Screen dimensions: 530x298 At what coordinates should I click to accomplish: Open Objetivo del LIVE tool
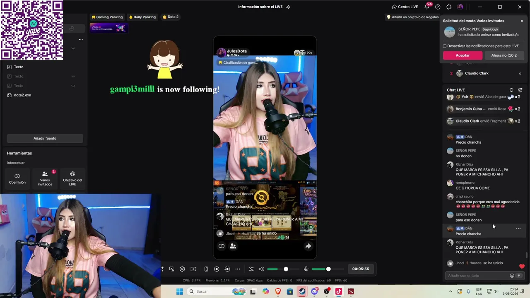[72, 178]
